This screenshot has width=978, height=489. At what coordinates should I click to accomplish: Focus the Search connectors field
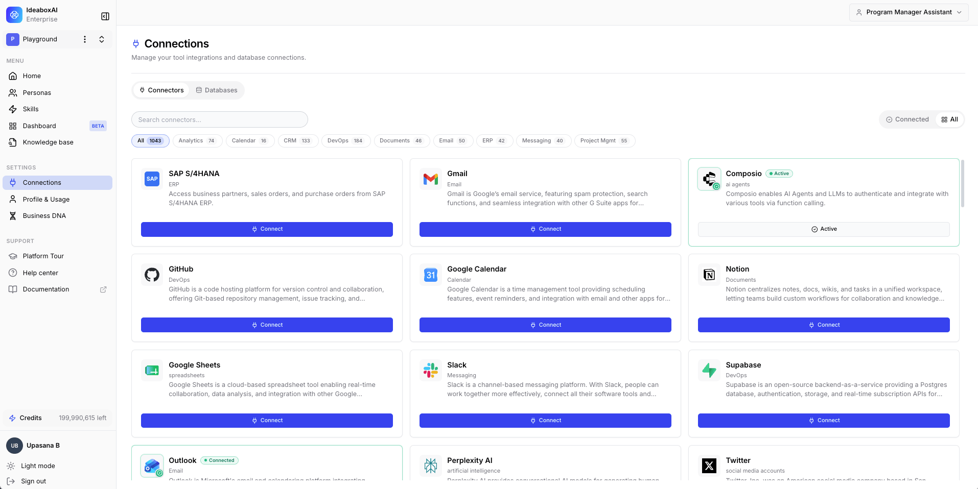coord(220,119)
